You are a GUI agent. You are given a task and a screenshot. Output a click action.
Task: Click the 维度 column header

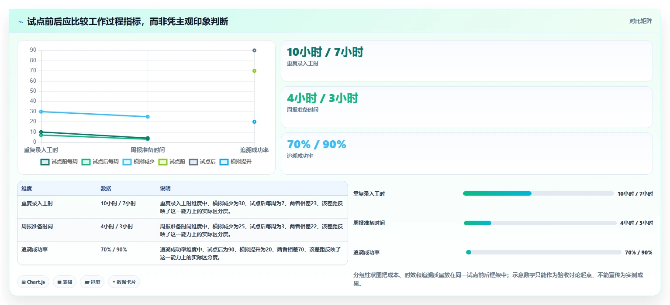tap(27, 189)
